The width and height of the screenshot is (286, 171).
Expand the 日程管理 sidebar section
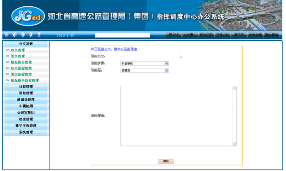(26, 87)
